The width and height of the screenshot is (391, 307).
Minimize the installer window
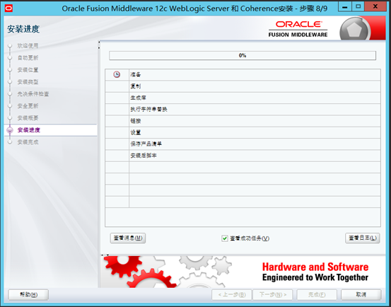(x=345, y=7)
